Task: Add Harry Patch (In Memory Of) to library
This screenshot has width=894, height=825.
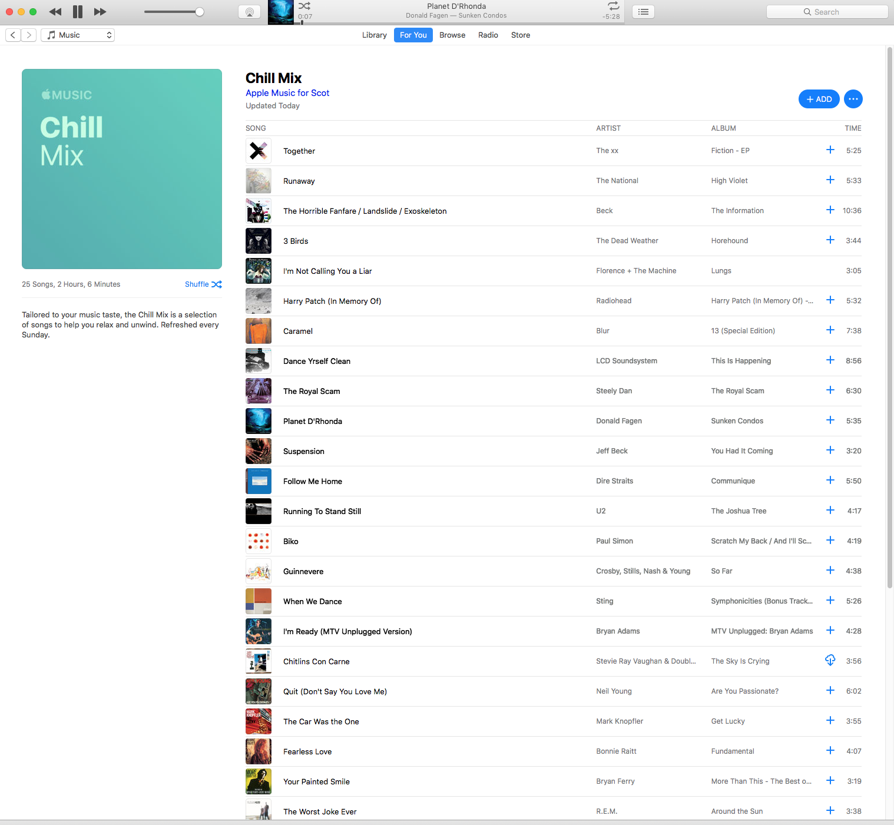Action: point(830,300)
